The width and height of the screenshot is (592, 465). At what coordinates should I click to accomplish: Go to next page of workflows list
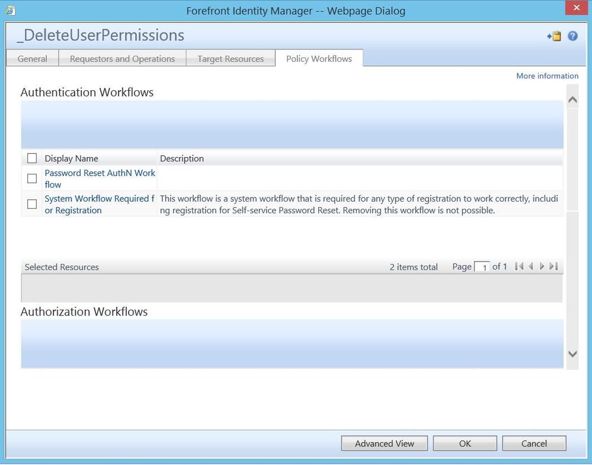point(542,266)
